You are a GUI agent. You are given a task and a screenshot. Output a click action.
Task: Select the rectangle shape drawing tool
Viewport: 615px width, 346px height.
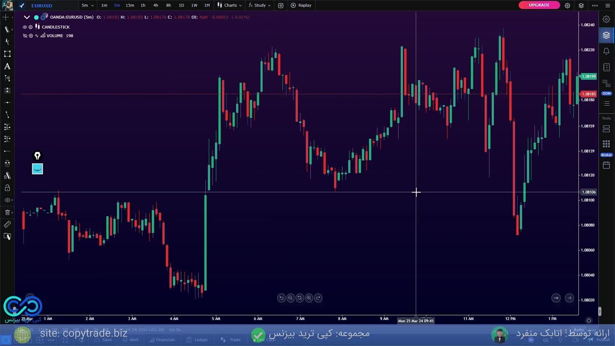pos(7,54)
